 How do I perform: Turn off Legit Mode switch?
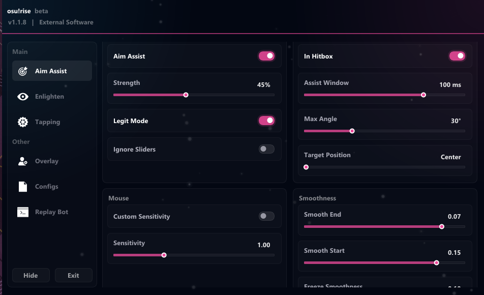(266, 121)
